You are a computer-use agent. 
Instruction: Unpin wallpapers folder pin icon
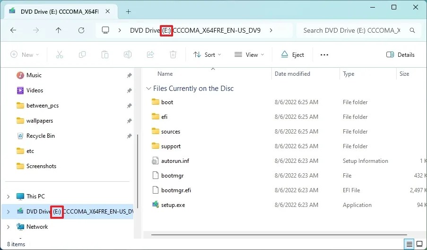[130, 121]
